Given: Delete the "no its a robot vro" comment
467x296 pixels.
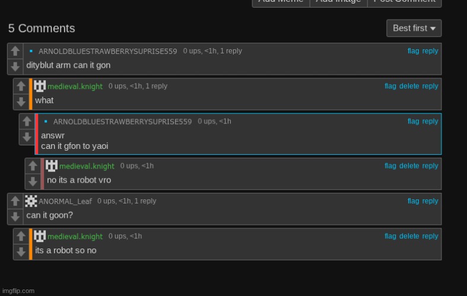Looking at the screenshot, I should [x=409, y=166].
